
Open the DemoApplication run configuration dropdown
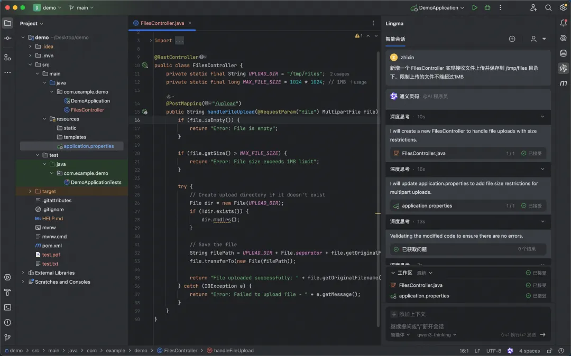(x=437, y=7)
